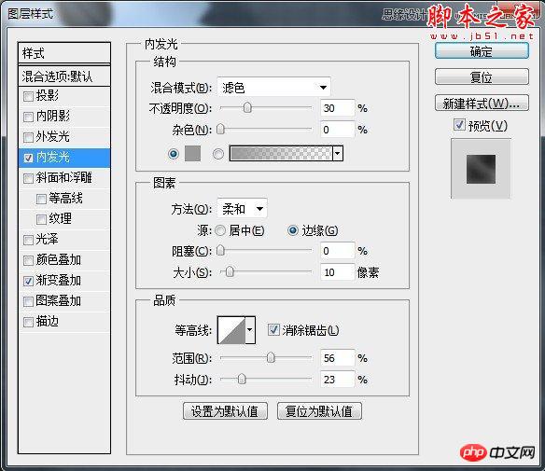This screenshot has width=545, height=471.
Task: Enable the 图案叠加 pattern overlay checkbox
Action: 28,301
